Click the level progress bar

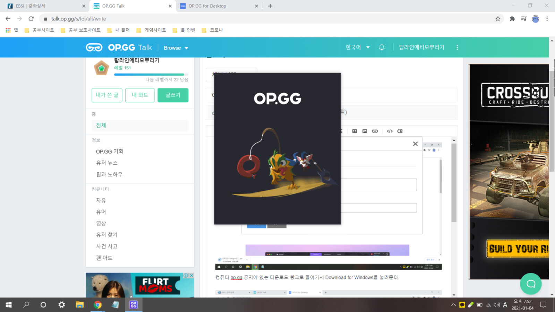coord(151,74)
